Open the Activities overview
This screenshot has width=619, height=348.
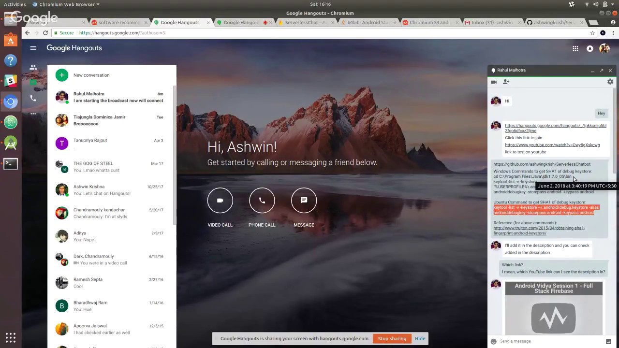pos(15,4)
